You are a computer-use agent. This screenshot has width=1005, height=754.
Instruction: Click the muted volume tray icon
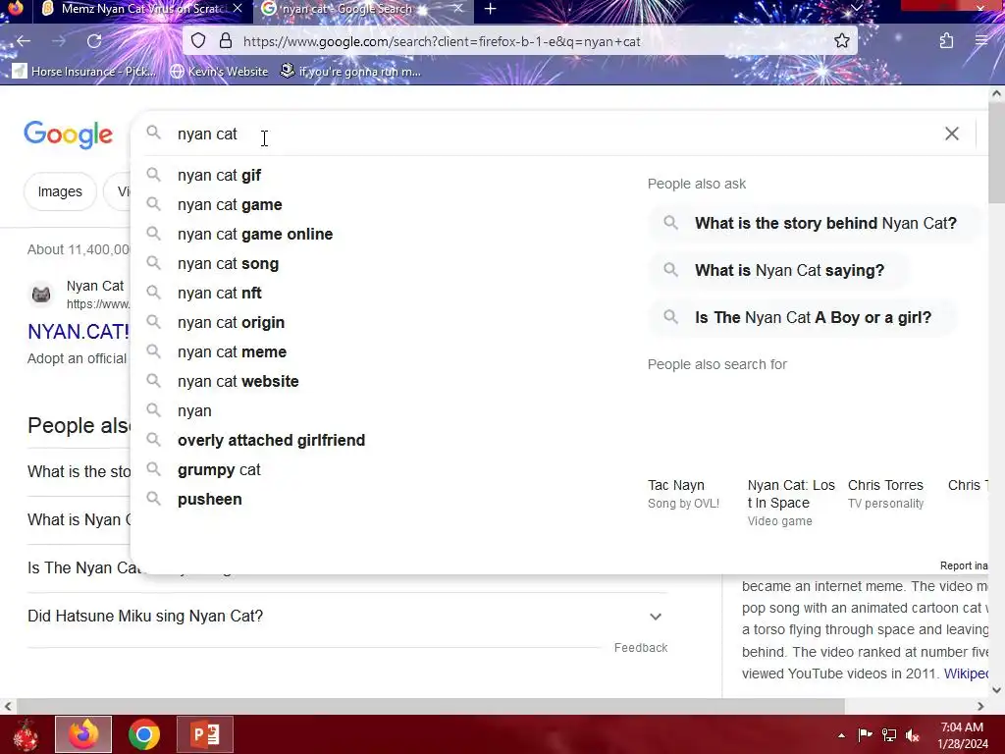[x=913, y=735]
